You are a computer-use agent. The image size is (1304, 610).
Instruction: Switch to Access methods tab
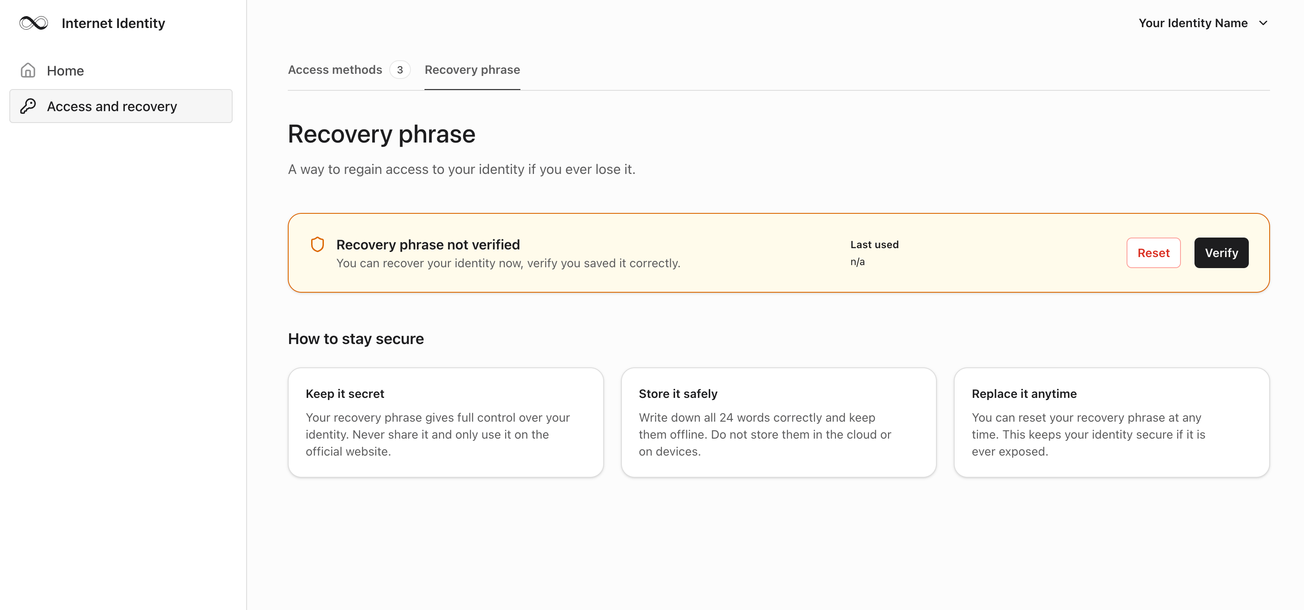tap(334, 70)
